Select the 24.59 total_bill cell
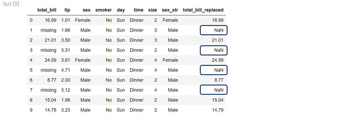Image resolution: width=350 pixels, height=119 pixels. click(x=51, y=60)
